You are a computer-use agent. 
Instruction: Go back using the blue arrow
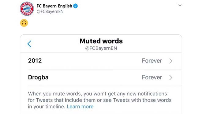click(29, 44)
